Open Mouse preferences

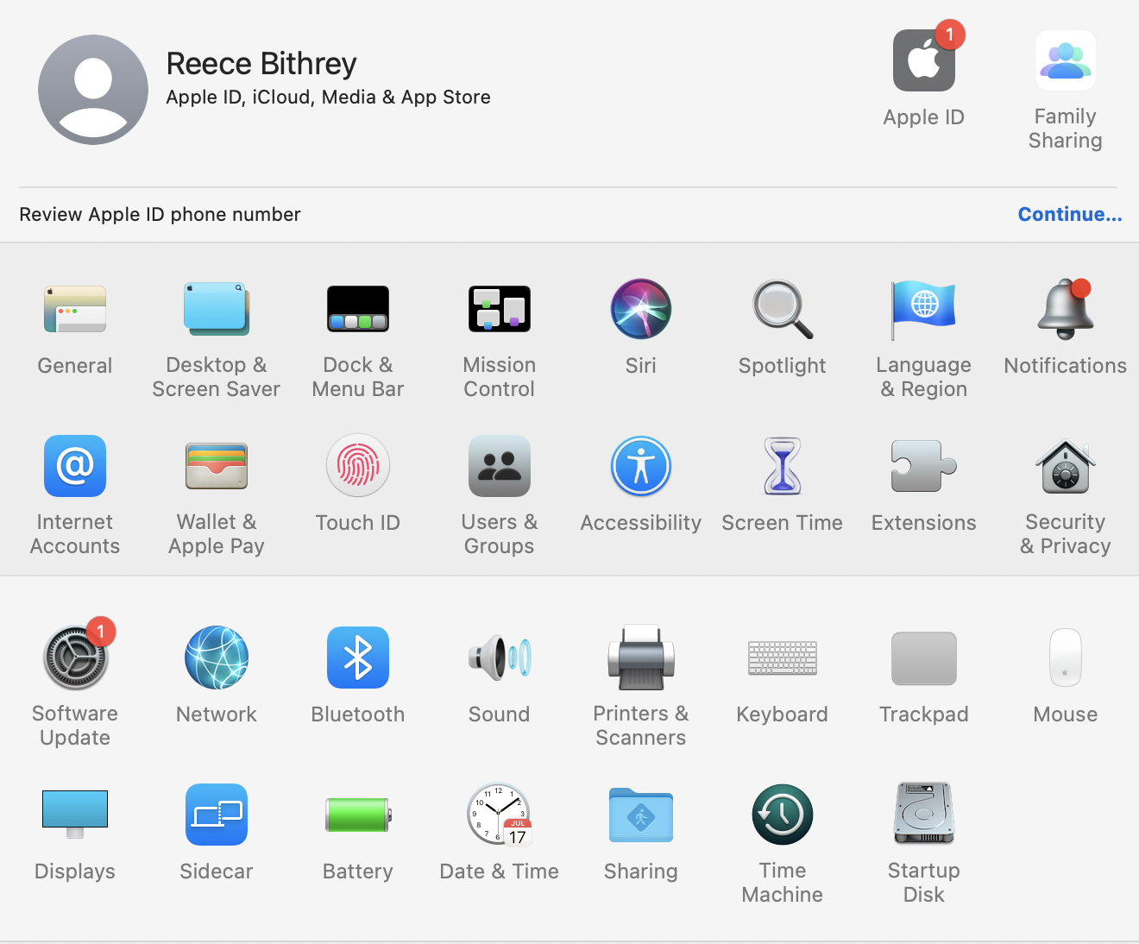1066,658
